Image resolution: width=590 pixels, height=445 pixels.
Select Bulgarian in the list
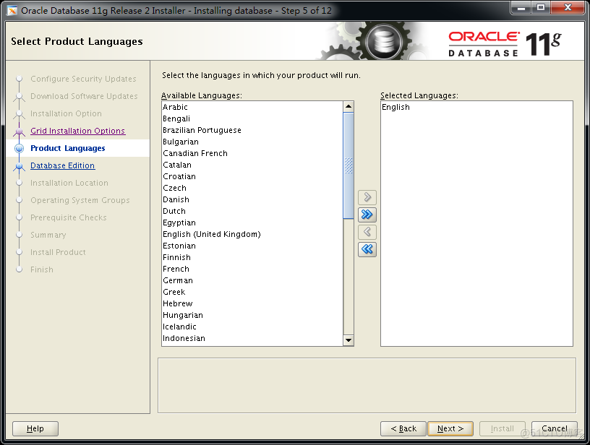coord(252,142)
